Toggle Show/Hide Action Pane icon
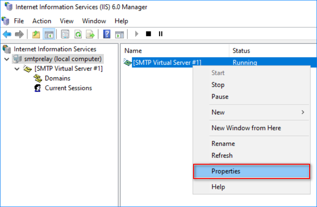Image resolution: width=317 pixels, height=207 pixels. pyautogui.click(x=120, y=34)
